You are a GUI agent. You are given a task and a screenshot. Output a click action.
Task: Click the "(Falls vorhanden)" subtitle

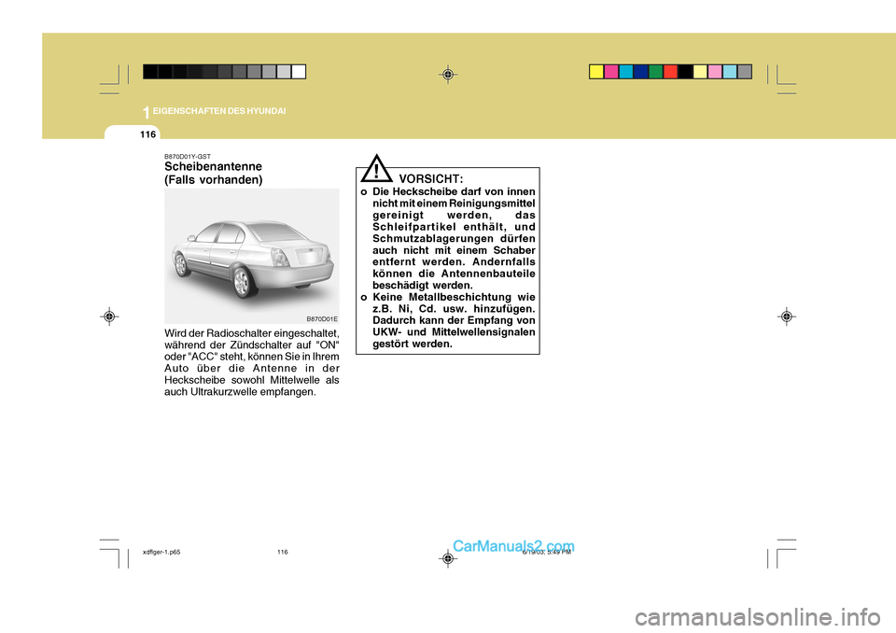(214, 180)
